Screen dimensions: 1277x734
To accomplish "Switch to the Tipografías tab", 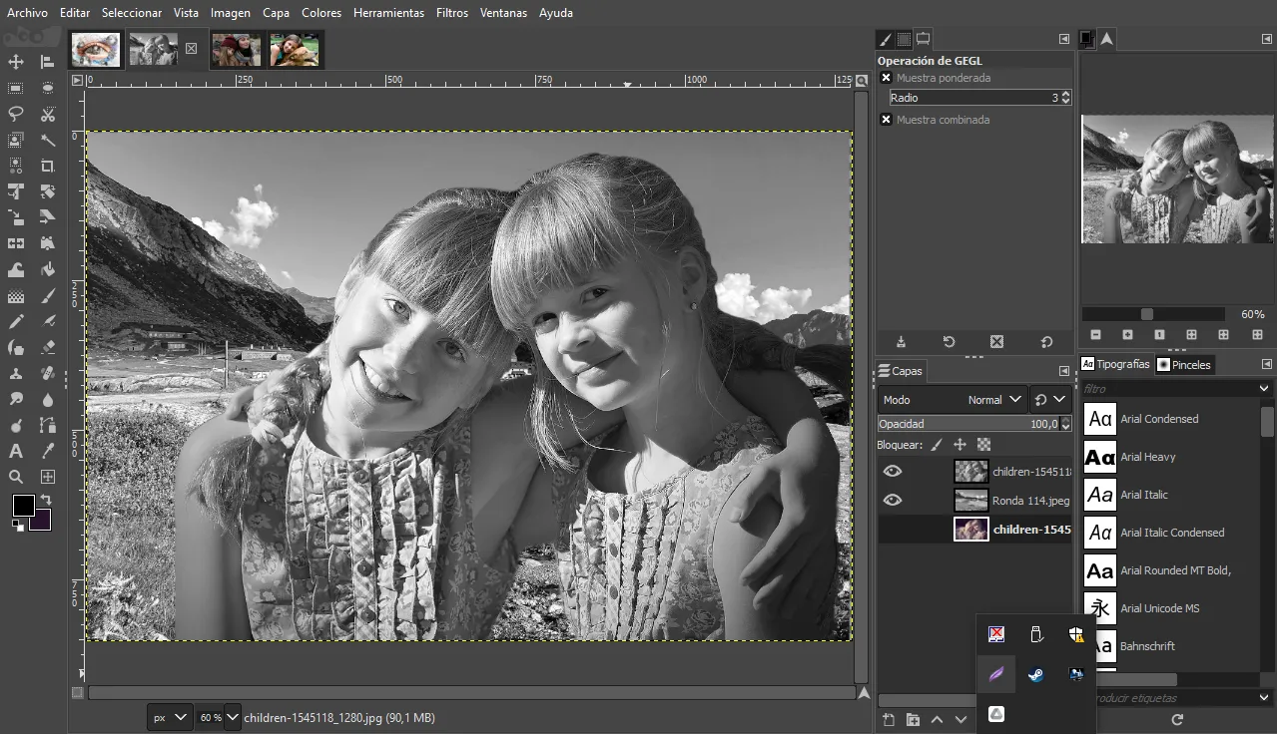I will tap(1116, 365).
